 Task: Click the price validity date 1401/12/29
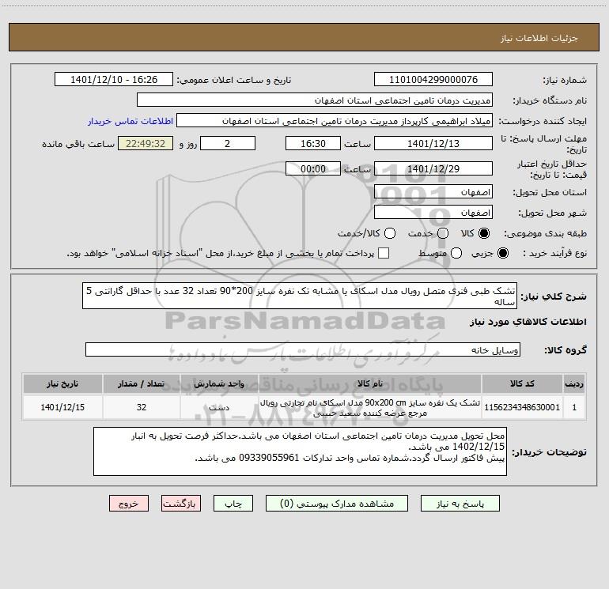point(433,168)
